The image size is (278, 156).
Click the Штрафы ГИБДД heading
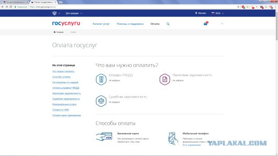[121, 75]
